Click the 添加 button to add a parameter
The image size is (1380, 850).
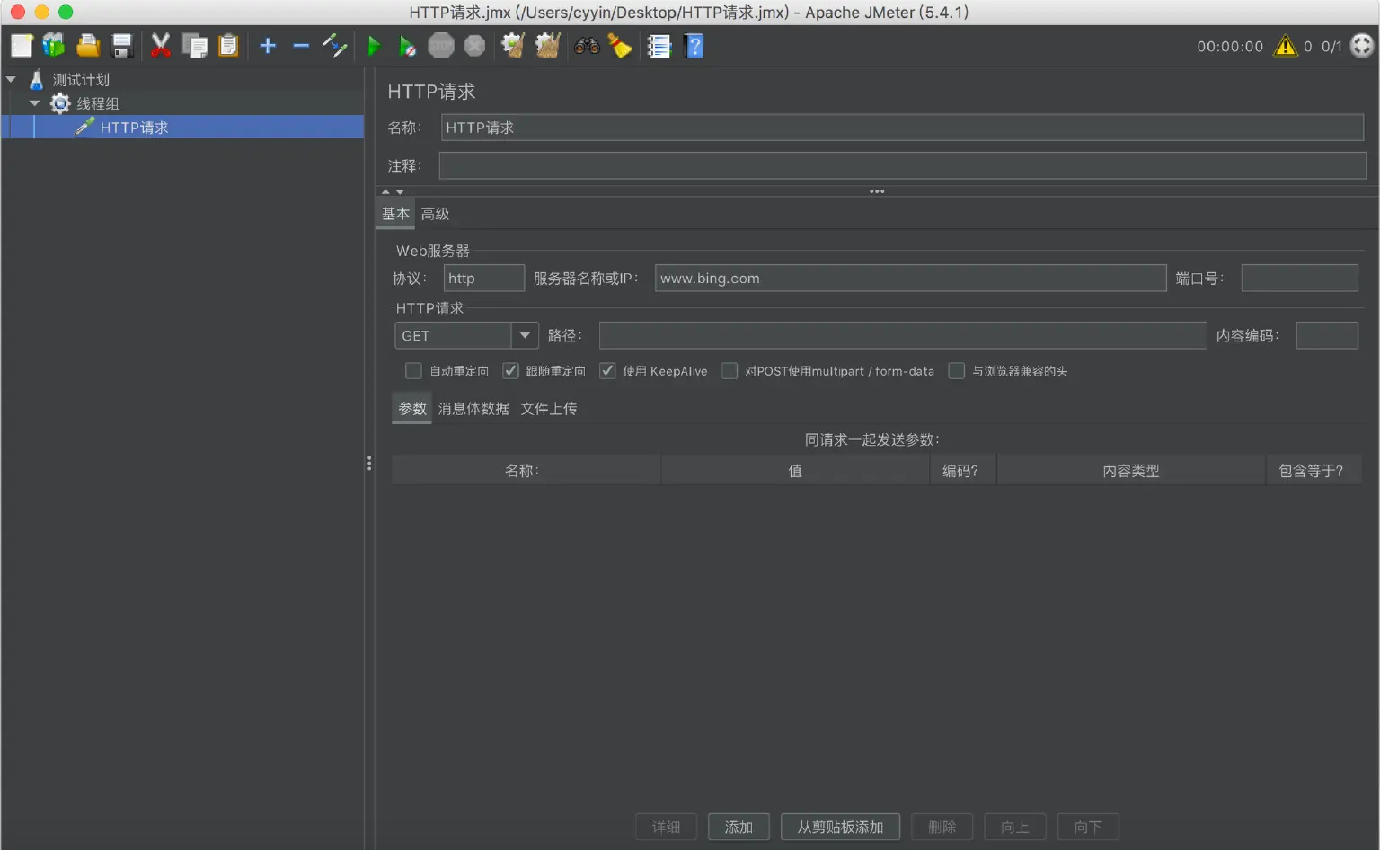[739, 827]
